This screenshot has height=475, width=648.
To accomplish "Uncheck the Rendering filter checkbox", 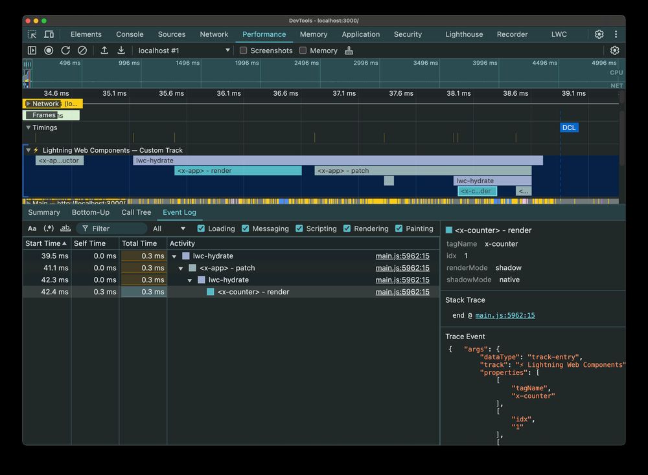I will [347, 228].
